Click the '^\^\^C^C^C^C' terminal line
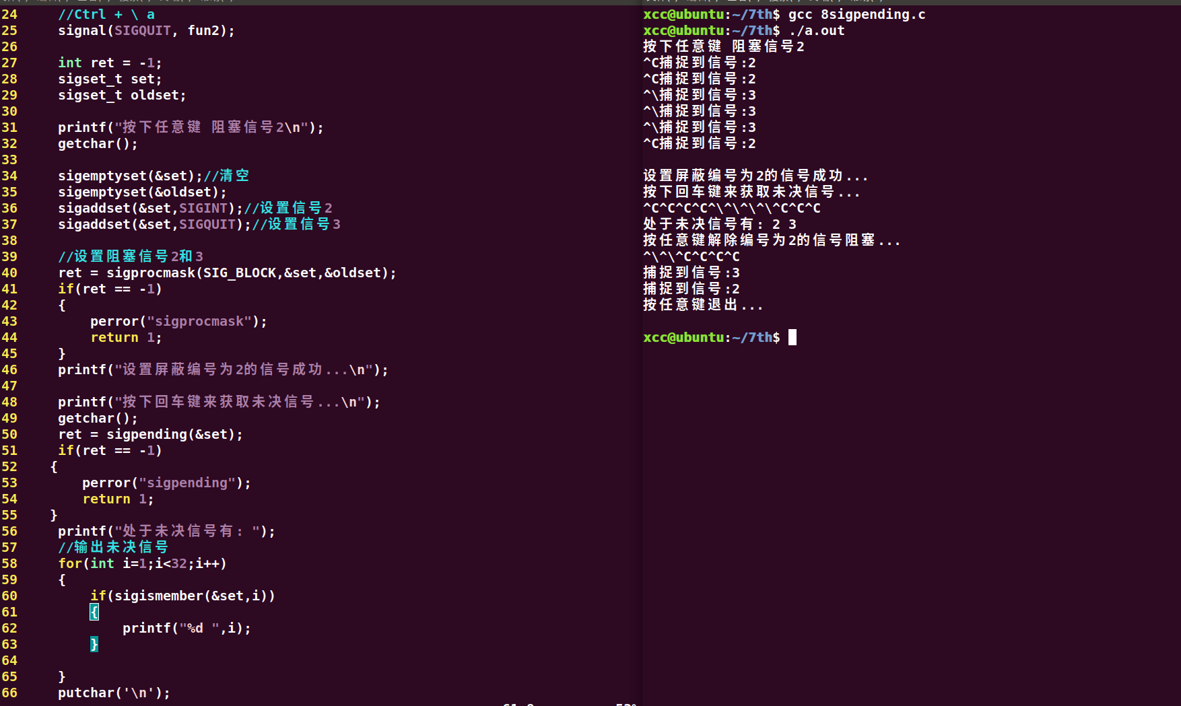This screenshot has height=706, width=1181. (x=691, y=256)
